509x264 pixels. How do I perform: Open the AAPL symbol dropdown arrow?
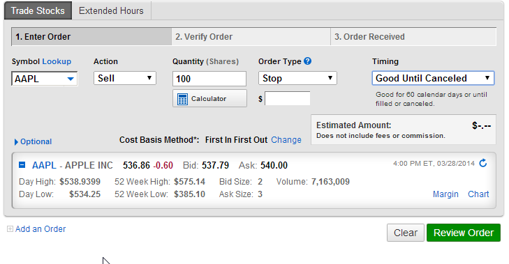tap(71, 79)
